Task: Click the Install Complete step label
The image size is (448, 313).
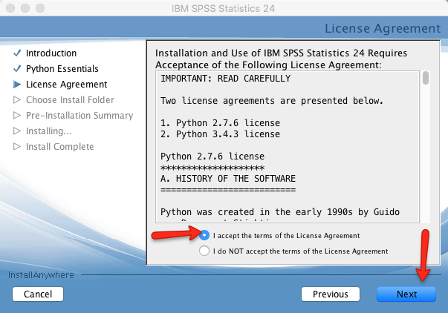Action: [x=59, y=147]
